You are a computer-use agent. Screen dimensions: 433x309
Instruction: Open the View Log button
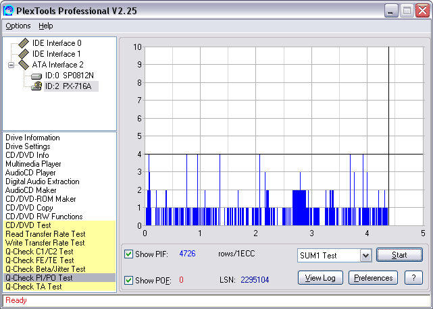[320, 278]
